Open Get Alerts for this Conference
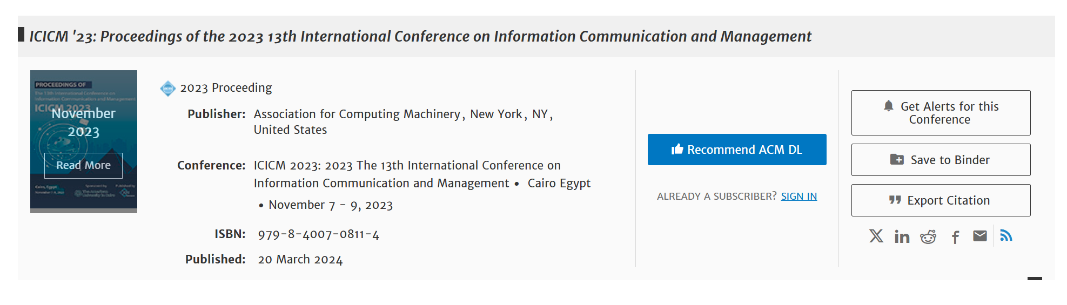Screen dimensions: 1067x305 tap(941, 113)
